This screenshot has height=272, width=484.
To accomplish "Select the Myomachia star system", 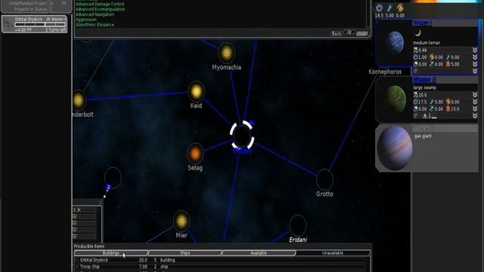I will 227,52.
